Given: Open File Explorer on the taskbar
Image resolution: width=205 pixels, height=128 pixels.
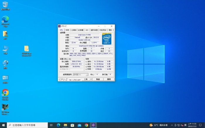Looking at the screenshot, I should (65, 125).
